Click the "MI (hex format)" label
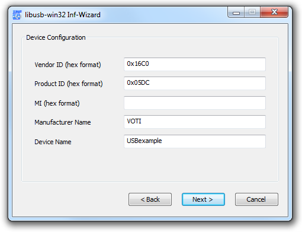This screenshot has width=302, height=232. coord(57,103)
